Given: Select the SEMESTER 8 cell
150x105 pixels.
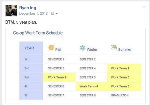Looking at the screenshot, I should coord(88,95).
